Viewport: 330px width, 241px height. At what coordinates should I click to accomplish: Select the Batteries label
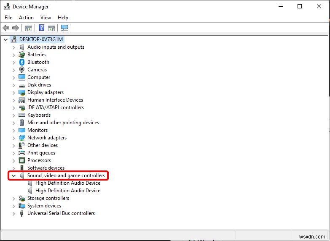37,55
